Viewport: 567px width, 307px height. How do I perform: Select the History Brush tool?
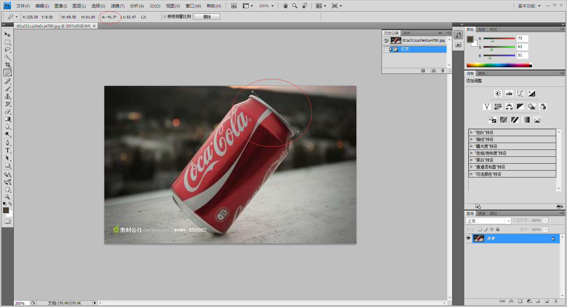click(8, 104)
